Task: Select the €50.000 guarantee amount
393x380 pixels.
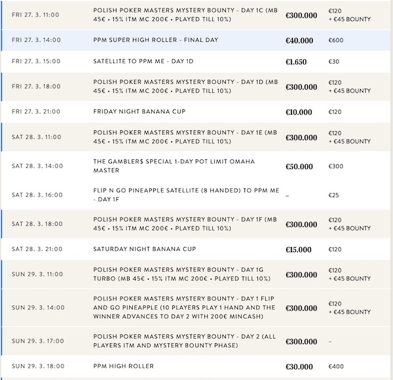Action: point(299,167)
